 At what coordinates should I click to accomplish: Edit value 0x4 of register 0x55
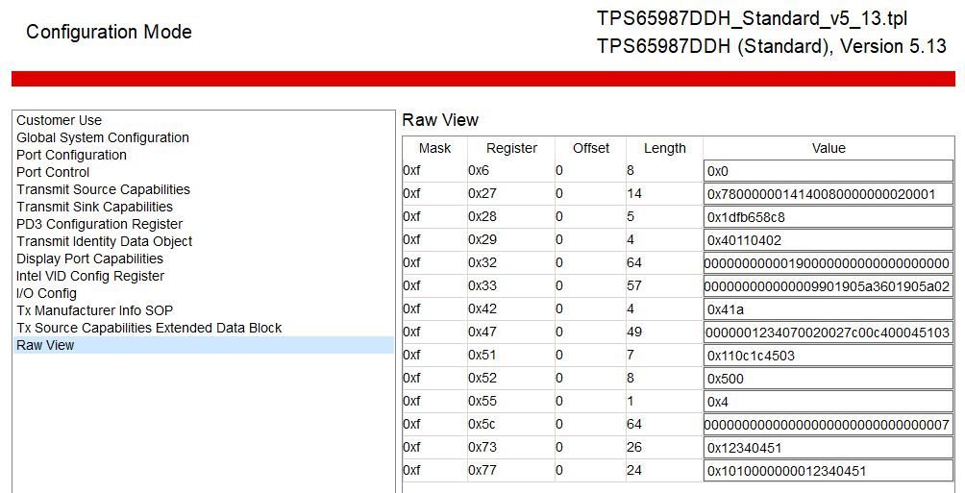pyautogui.click(x=829, y=402)
